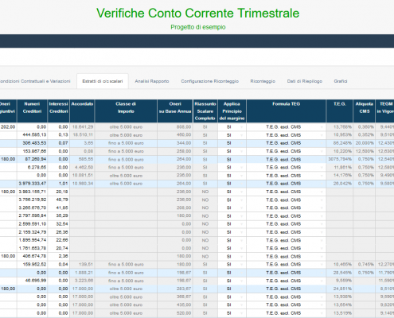This screenshot has width=394, height=318.
Task: Select the Numeri Creditori cell 3.979.333,47
Action: point(33,184)
